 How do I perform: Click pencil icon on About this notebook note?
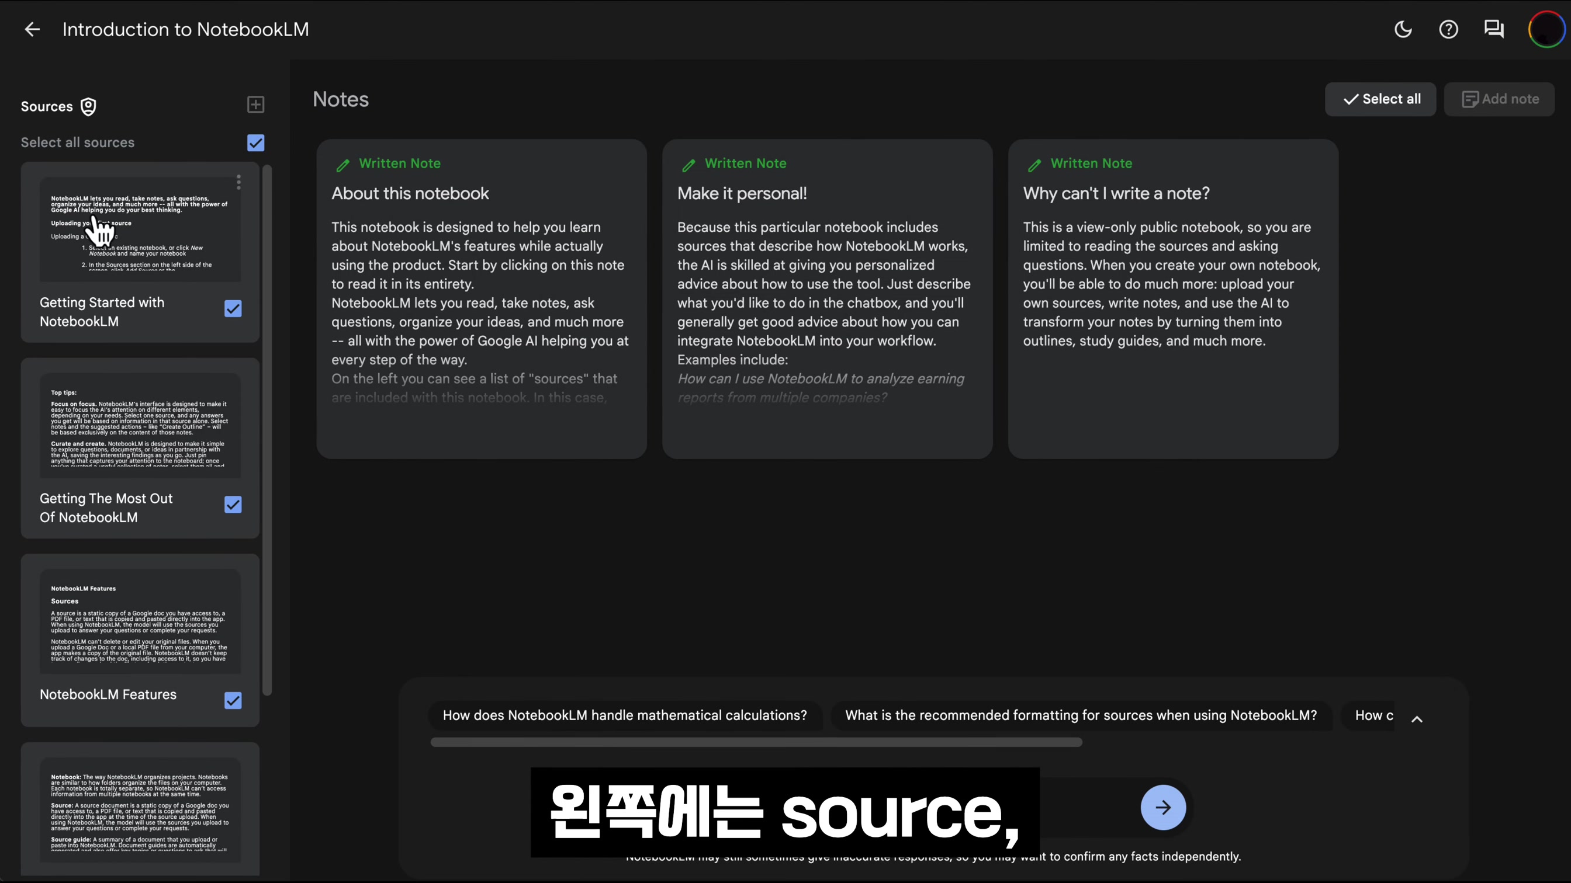(x=343, y=165)
